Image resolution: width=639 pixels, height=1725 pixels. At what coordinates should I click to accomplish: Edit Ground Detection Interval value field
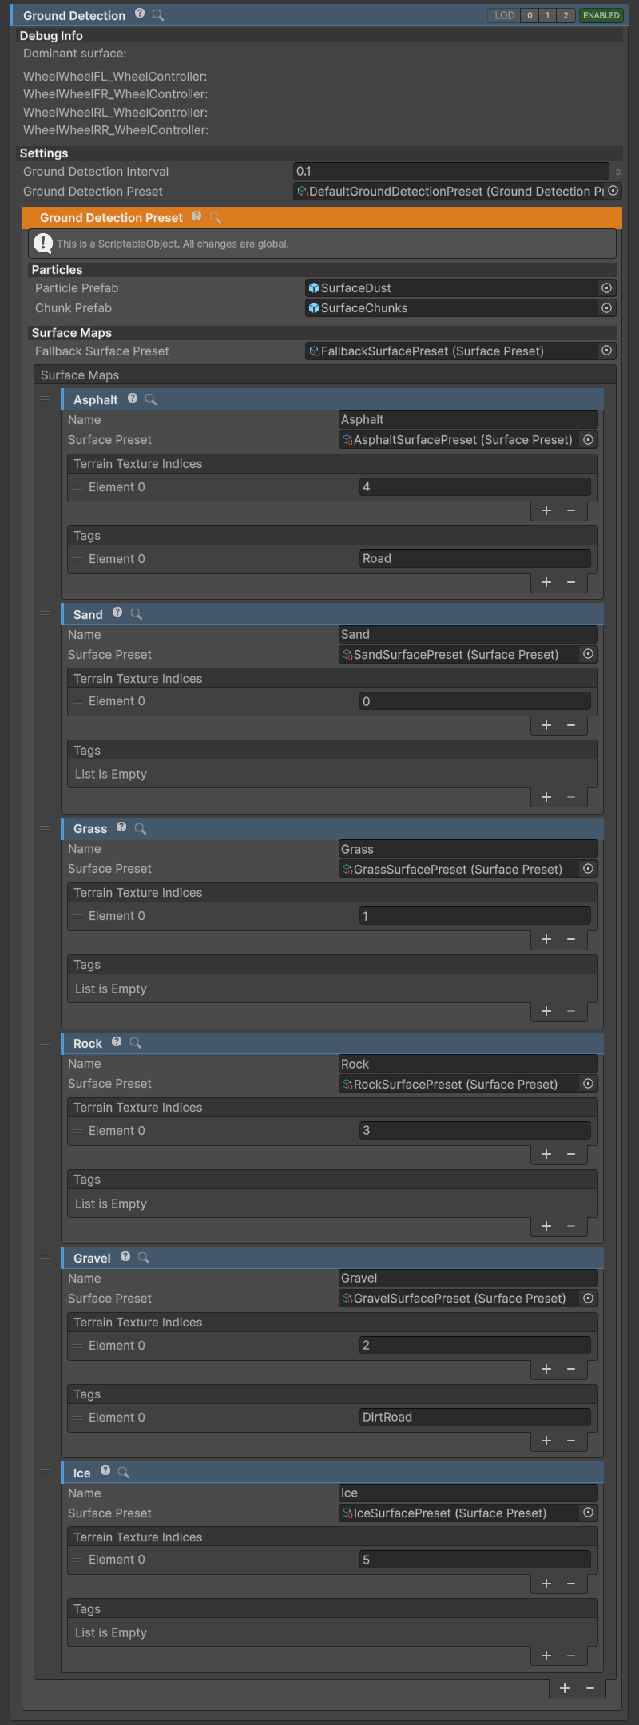451,171
